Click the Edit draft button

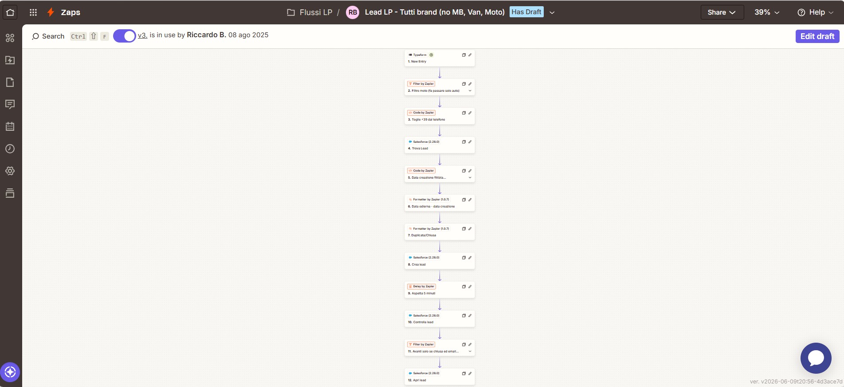click(817, 36)
